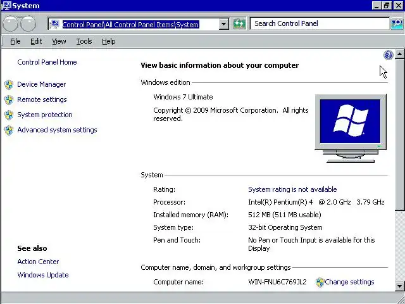
Task: Click the '32-bit Operating System' value
Action: 285,227
